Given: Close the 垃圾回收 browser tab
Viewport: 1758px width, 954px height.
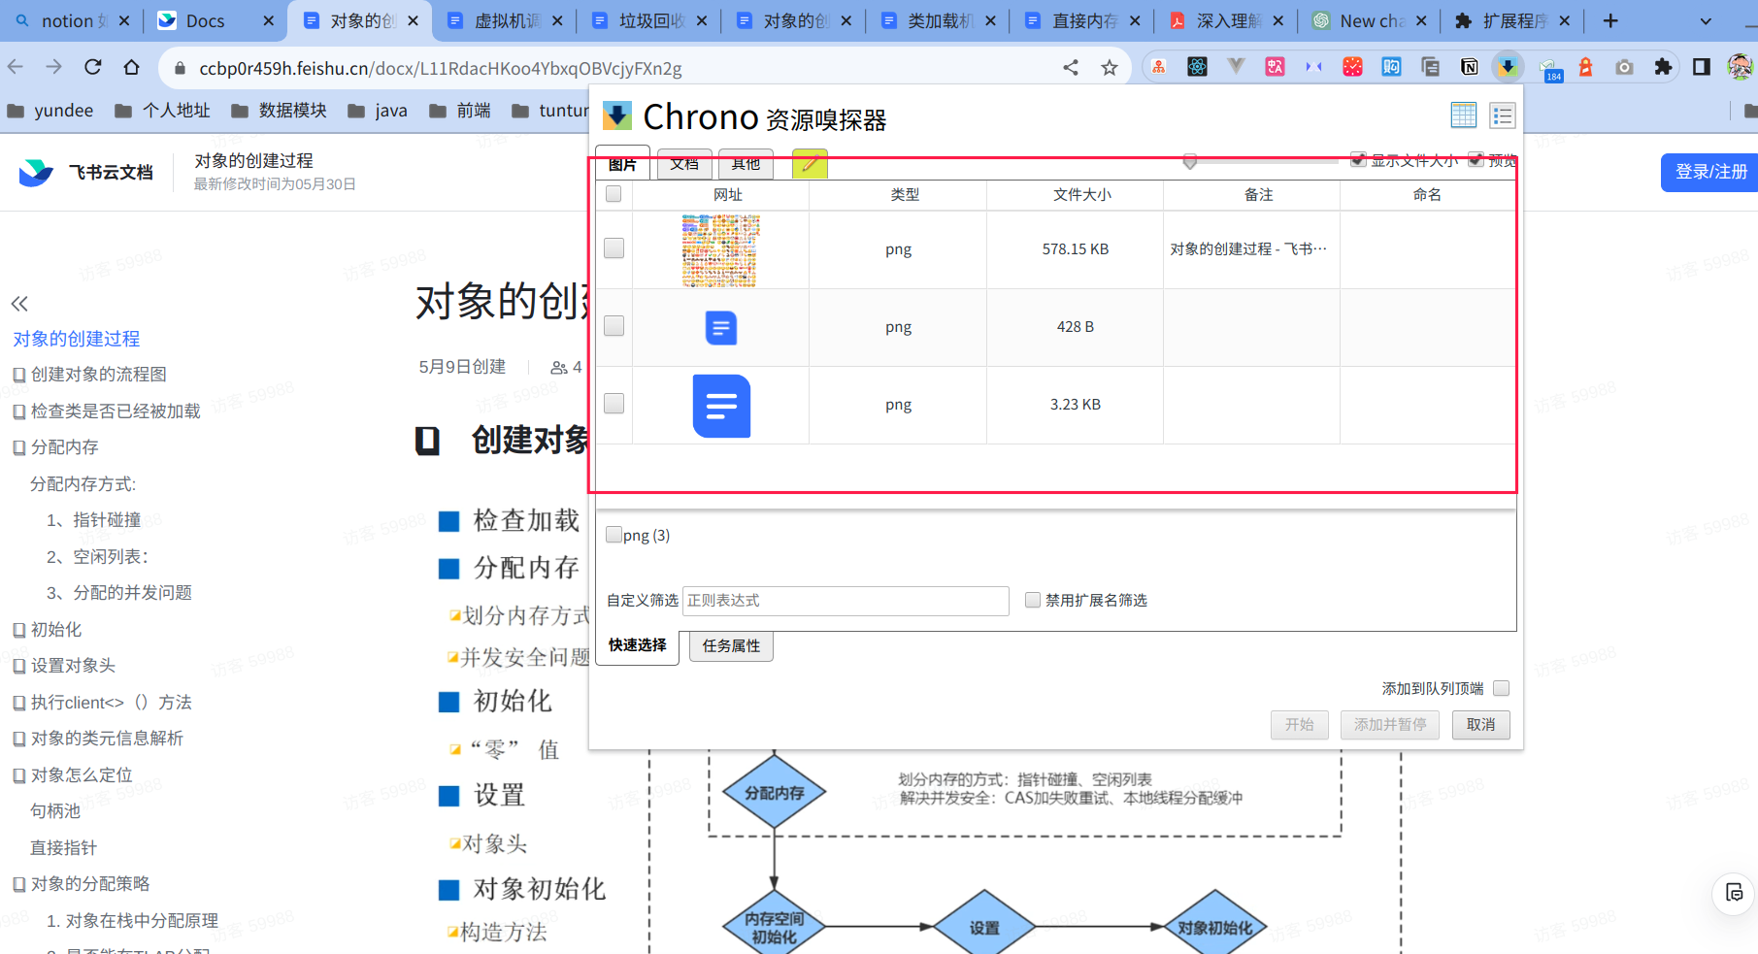Looking at the screenshot, I should pos(701,20).
